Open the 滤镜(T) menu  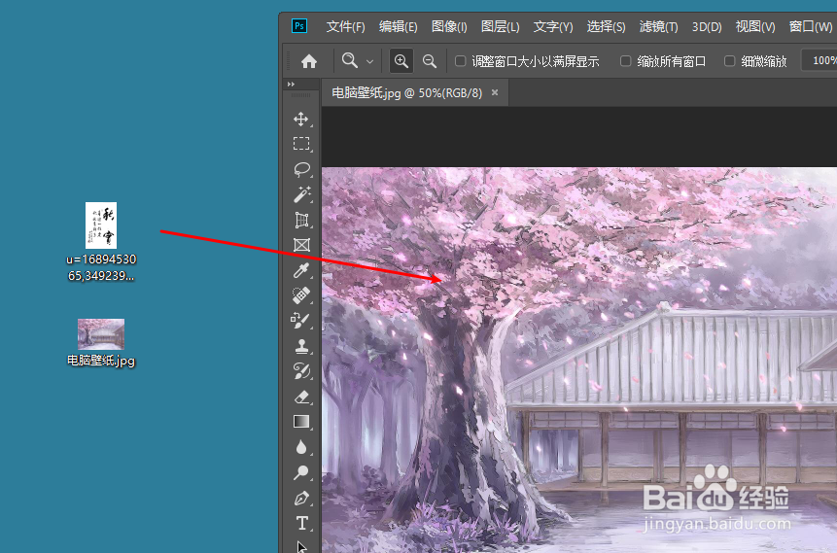659,26
